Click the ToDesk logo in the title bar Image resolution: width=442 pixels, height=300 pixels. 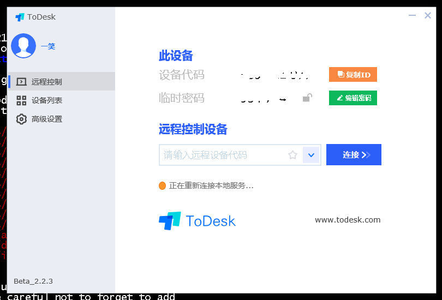(35, 17)
